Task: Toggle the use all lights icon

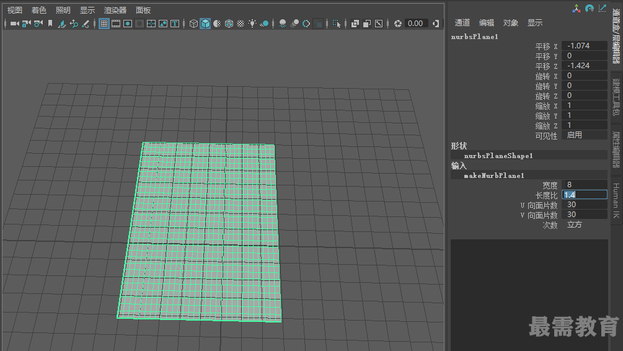Action: tap(252, 24)
